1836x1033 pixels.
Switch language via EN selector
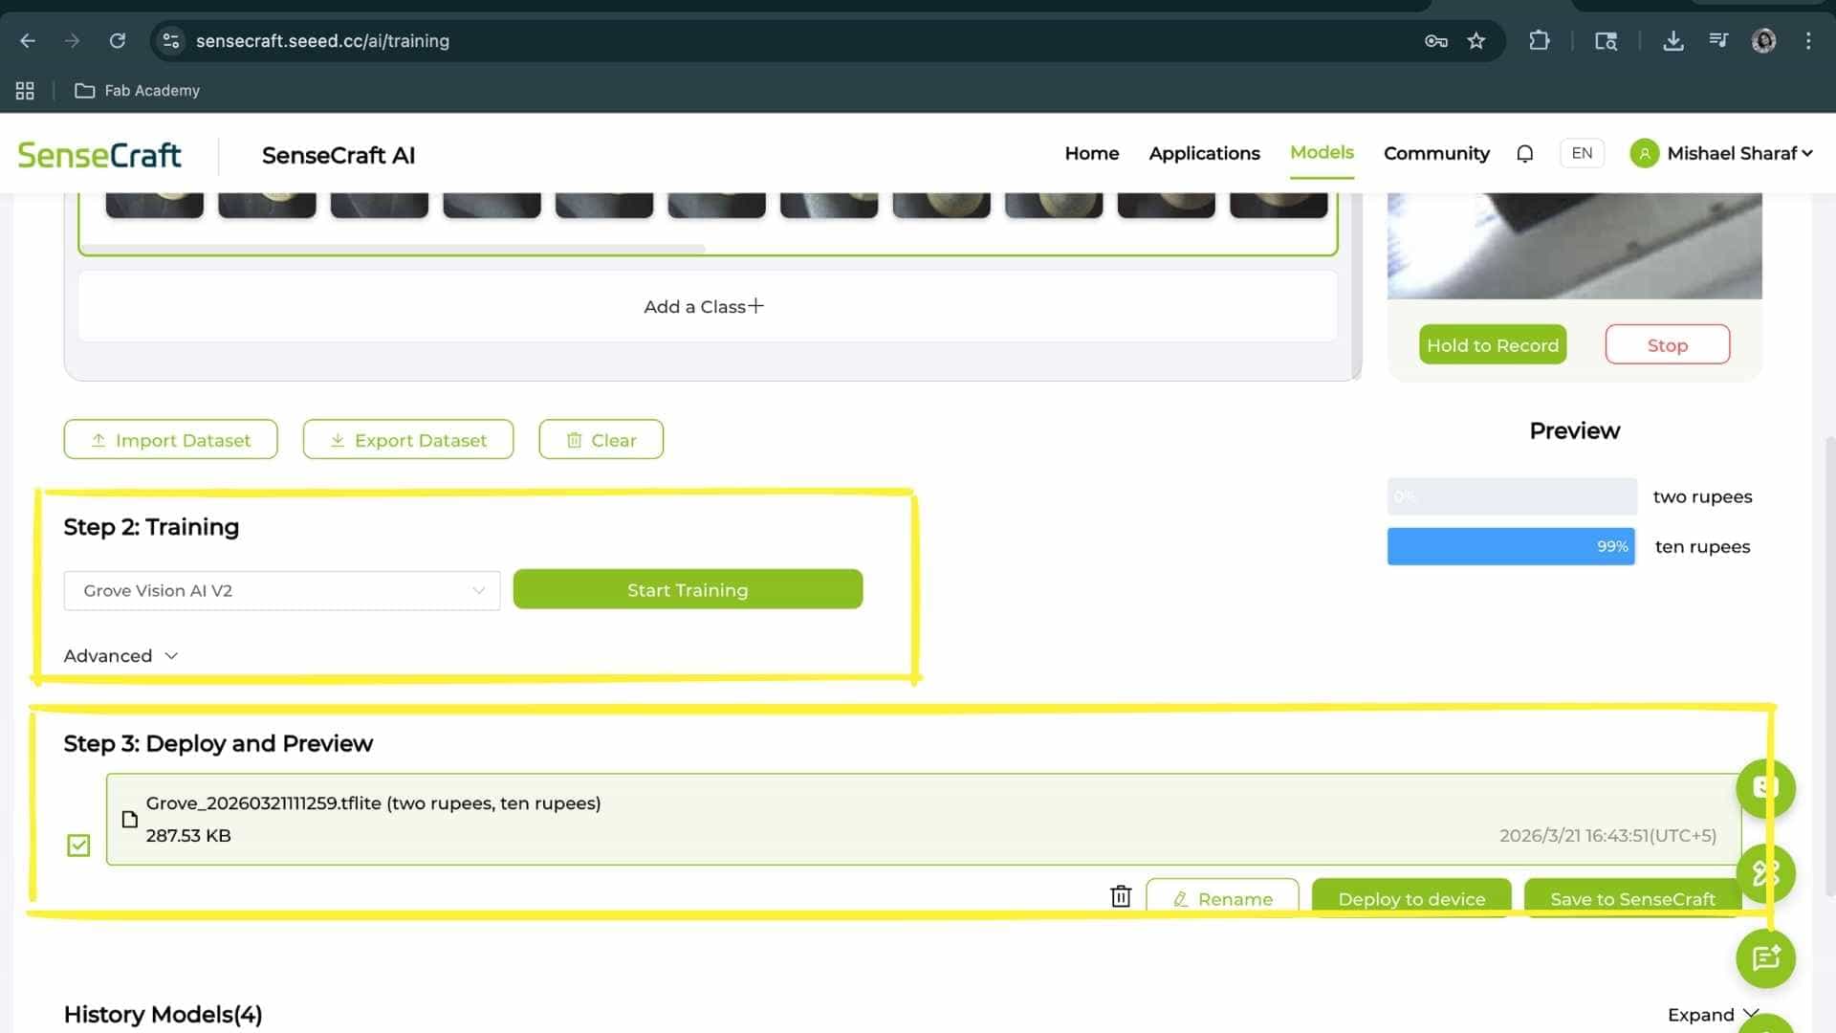pyautogui.click(x=1582, y=154)
